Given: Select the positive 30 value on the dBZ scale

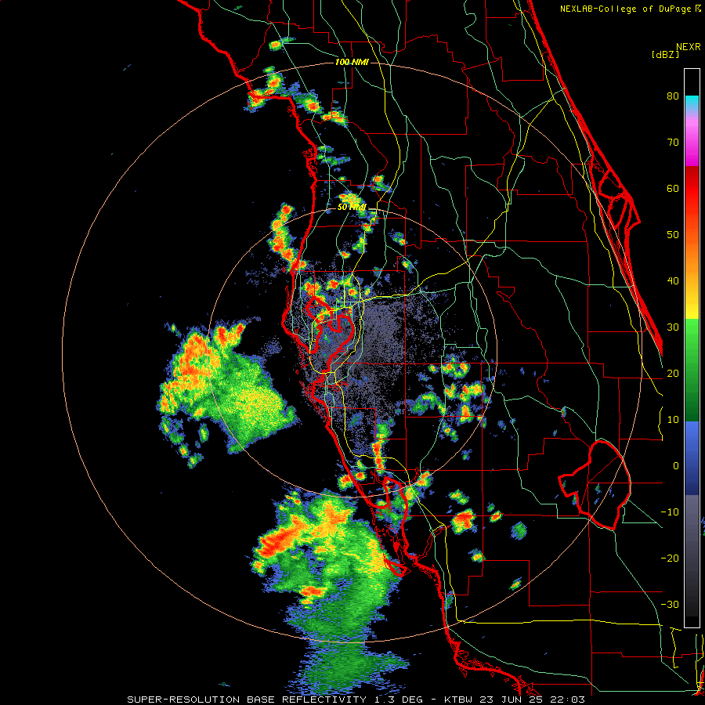Looking at the screenshot, I should point(673,327).
